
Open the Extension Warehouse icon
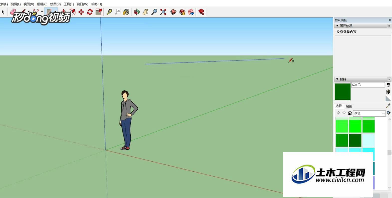[x=182, y=12]
